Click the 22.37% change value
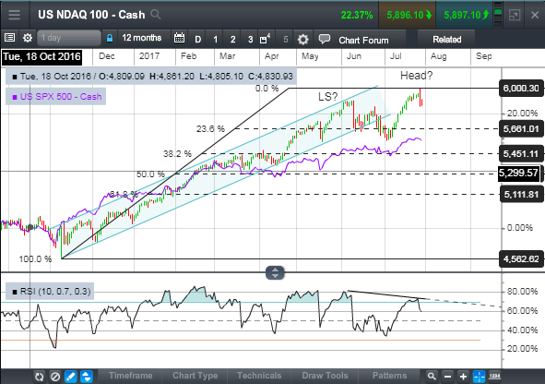The width and height of the screenshot is (545, 384). (x=357, y=16)
